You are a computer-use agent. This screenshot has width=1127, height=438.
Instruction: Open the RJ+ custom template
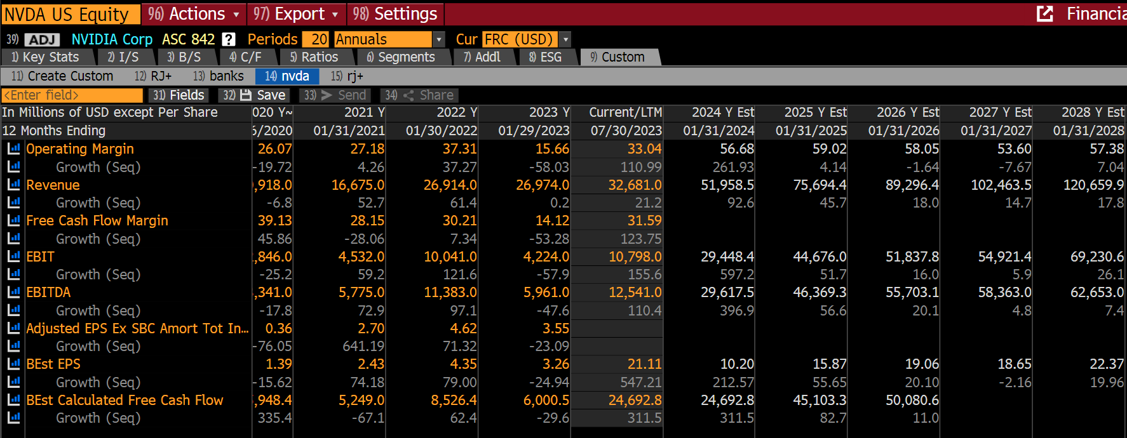(153, 76)
